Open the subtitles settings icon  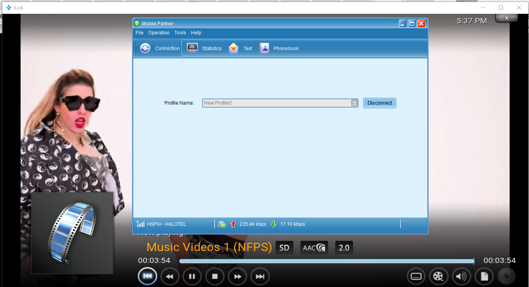(x=416, y=276)
